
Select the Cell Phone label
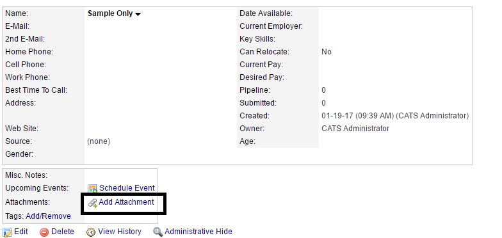pyautogui.click(x=26, y=65)
